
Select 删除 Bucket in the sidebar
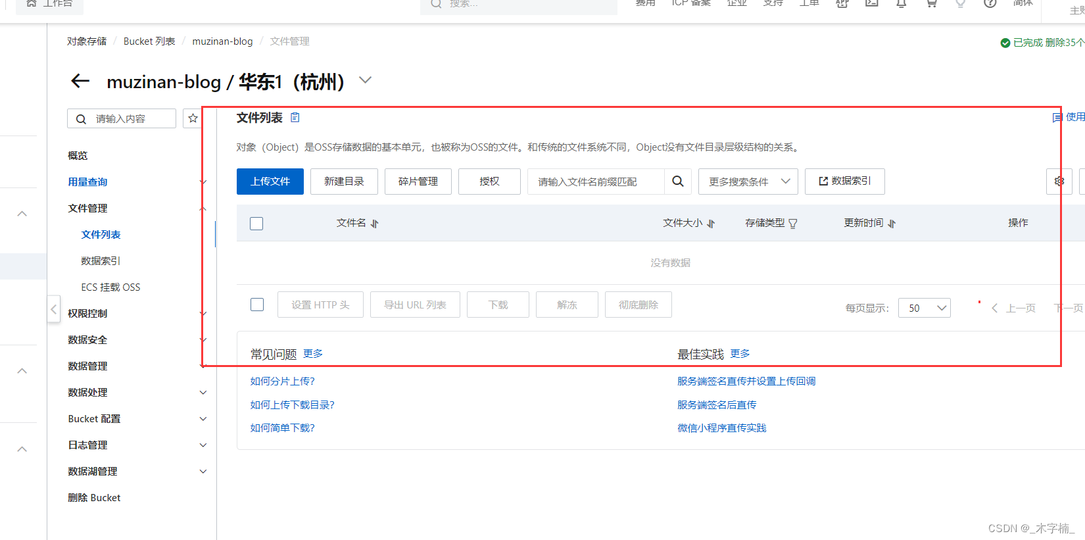coord(94,498)
